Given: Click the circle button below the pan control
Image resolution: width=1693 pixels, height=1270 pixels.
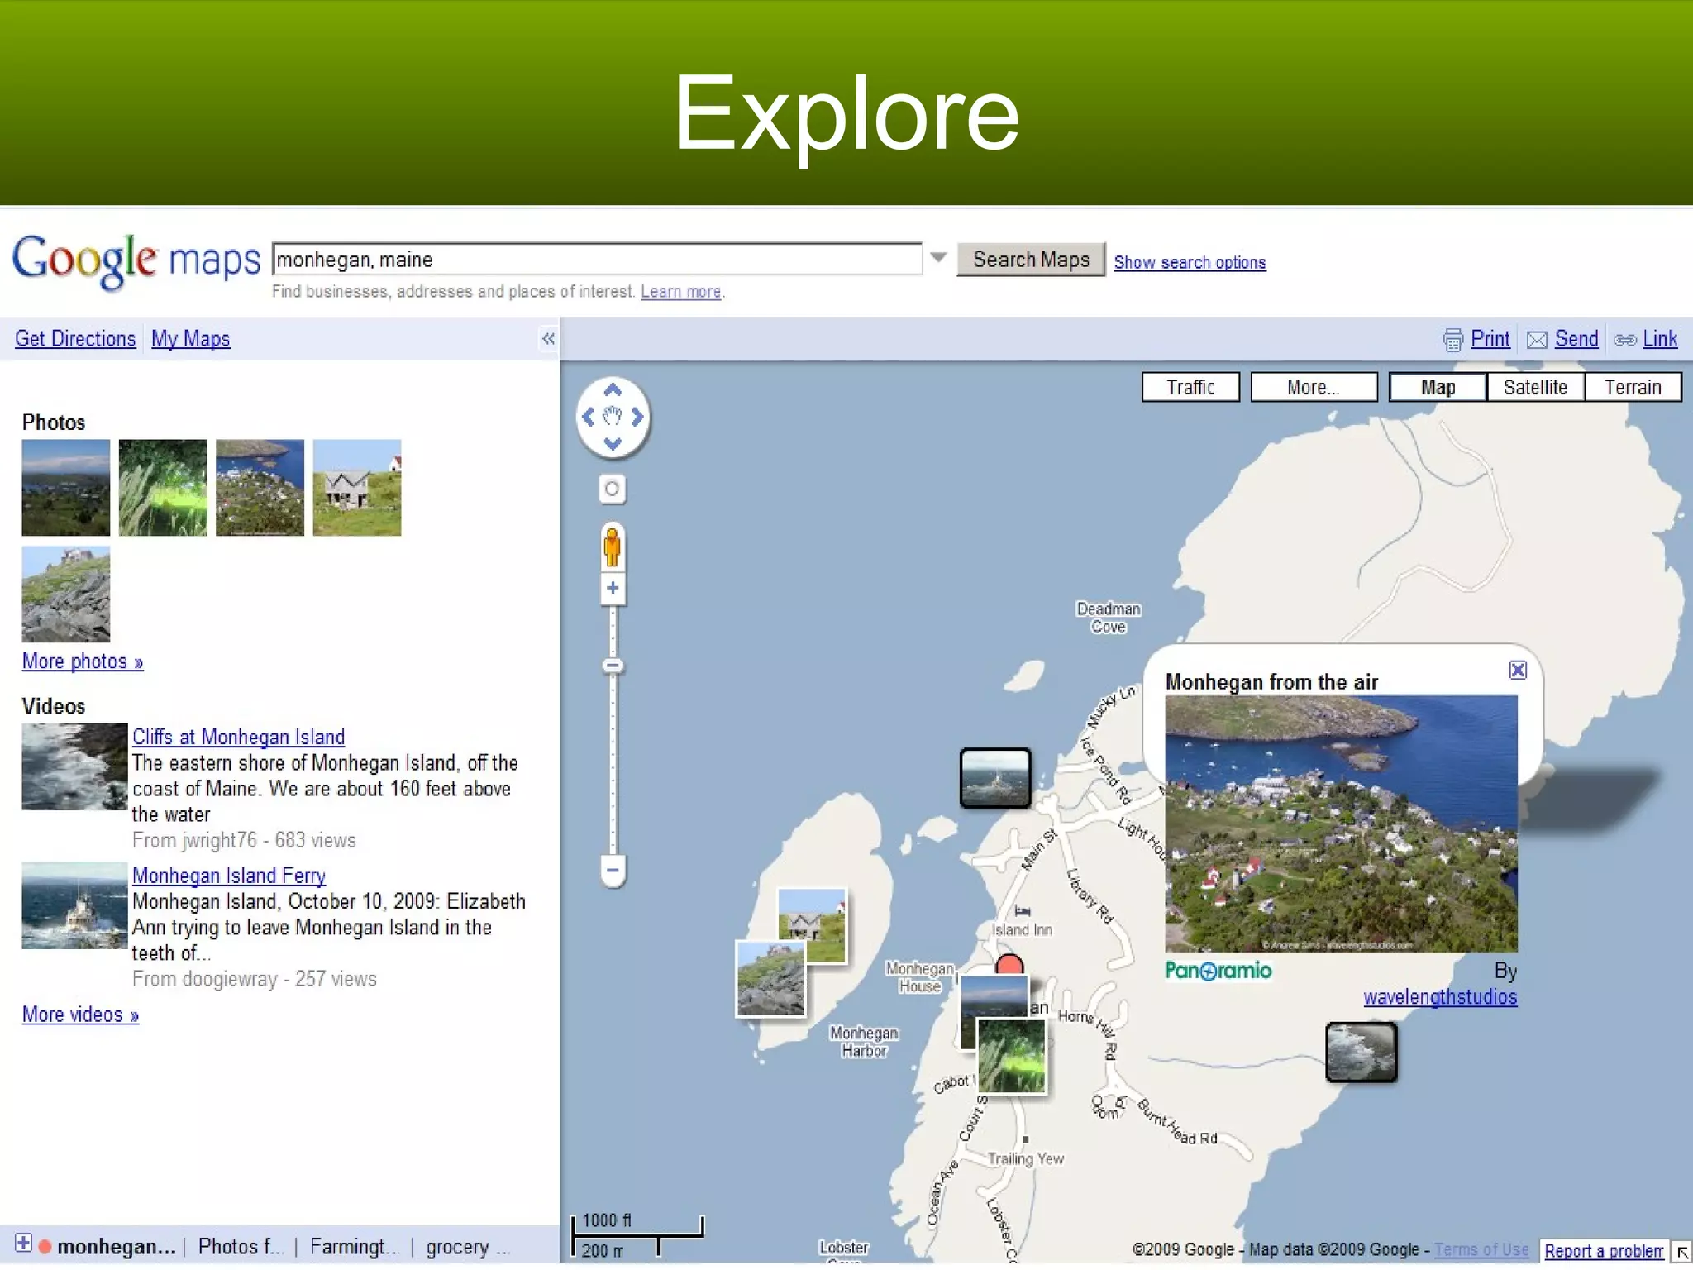Looking at the screenshot, I should 612,489.
